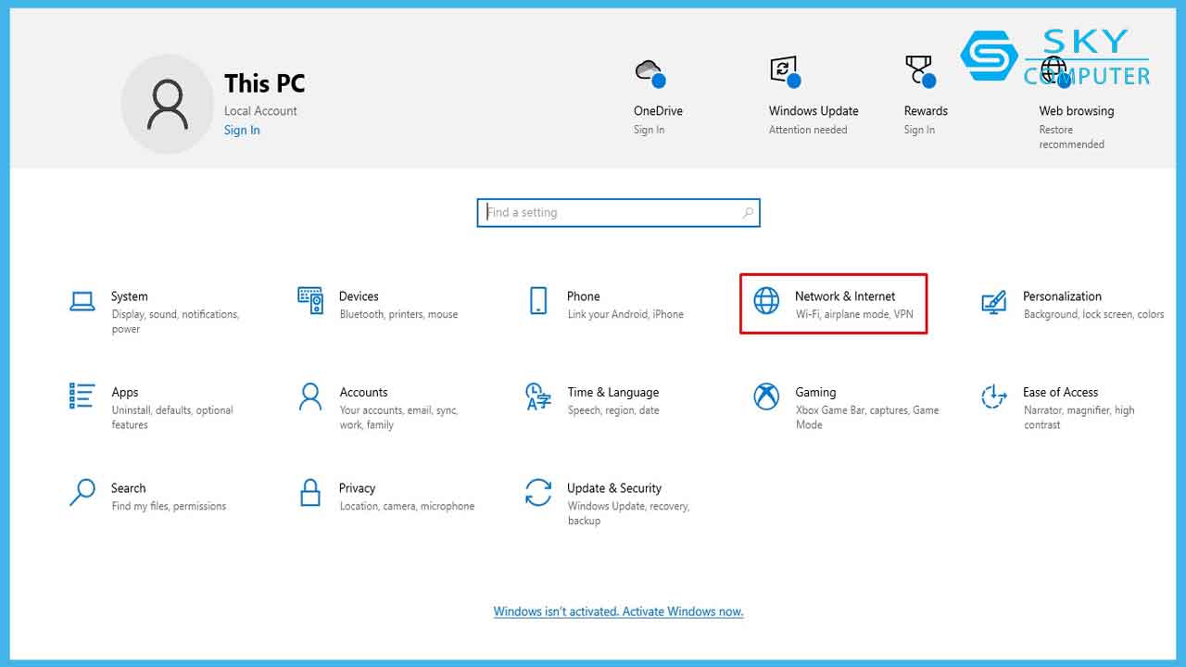Open the Personalization paintbrush icon
Viewport: 1186px width, 667px height.
coord(993,301)
